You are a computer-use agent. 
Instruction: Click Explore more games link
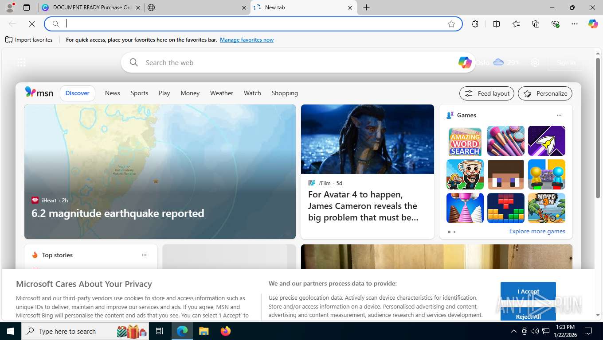point(537,231)
